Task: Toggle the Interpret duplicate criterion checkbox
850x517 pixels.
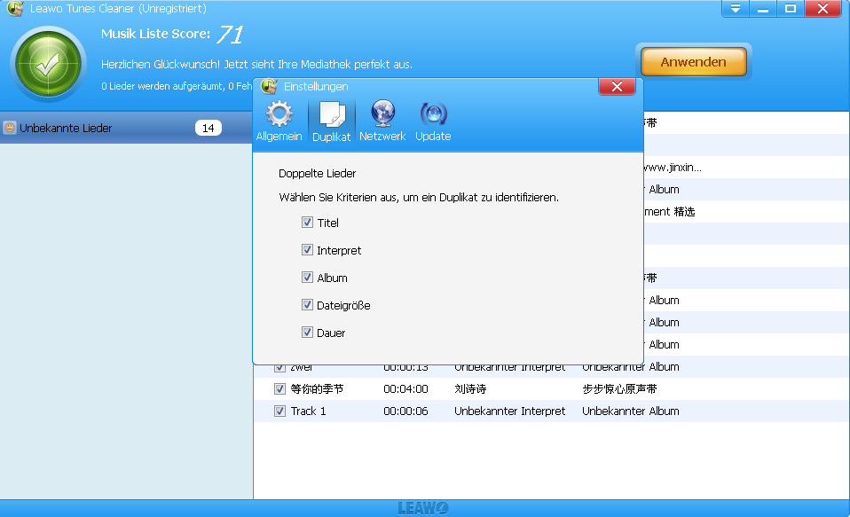Action: pos(307,250)
